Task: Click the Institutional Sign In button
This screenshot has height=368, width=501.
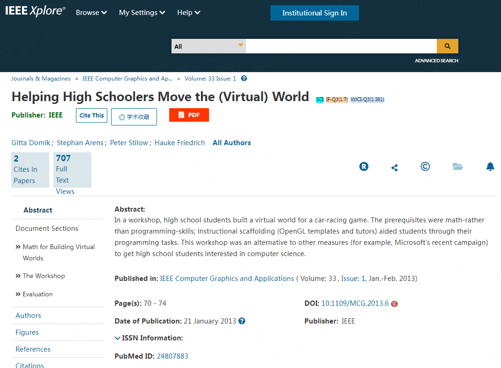Action: 314,13
